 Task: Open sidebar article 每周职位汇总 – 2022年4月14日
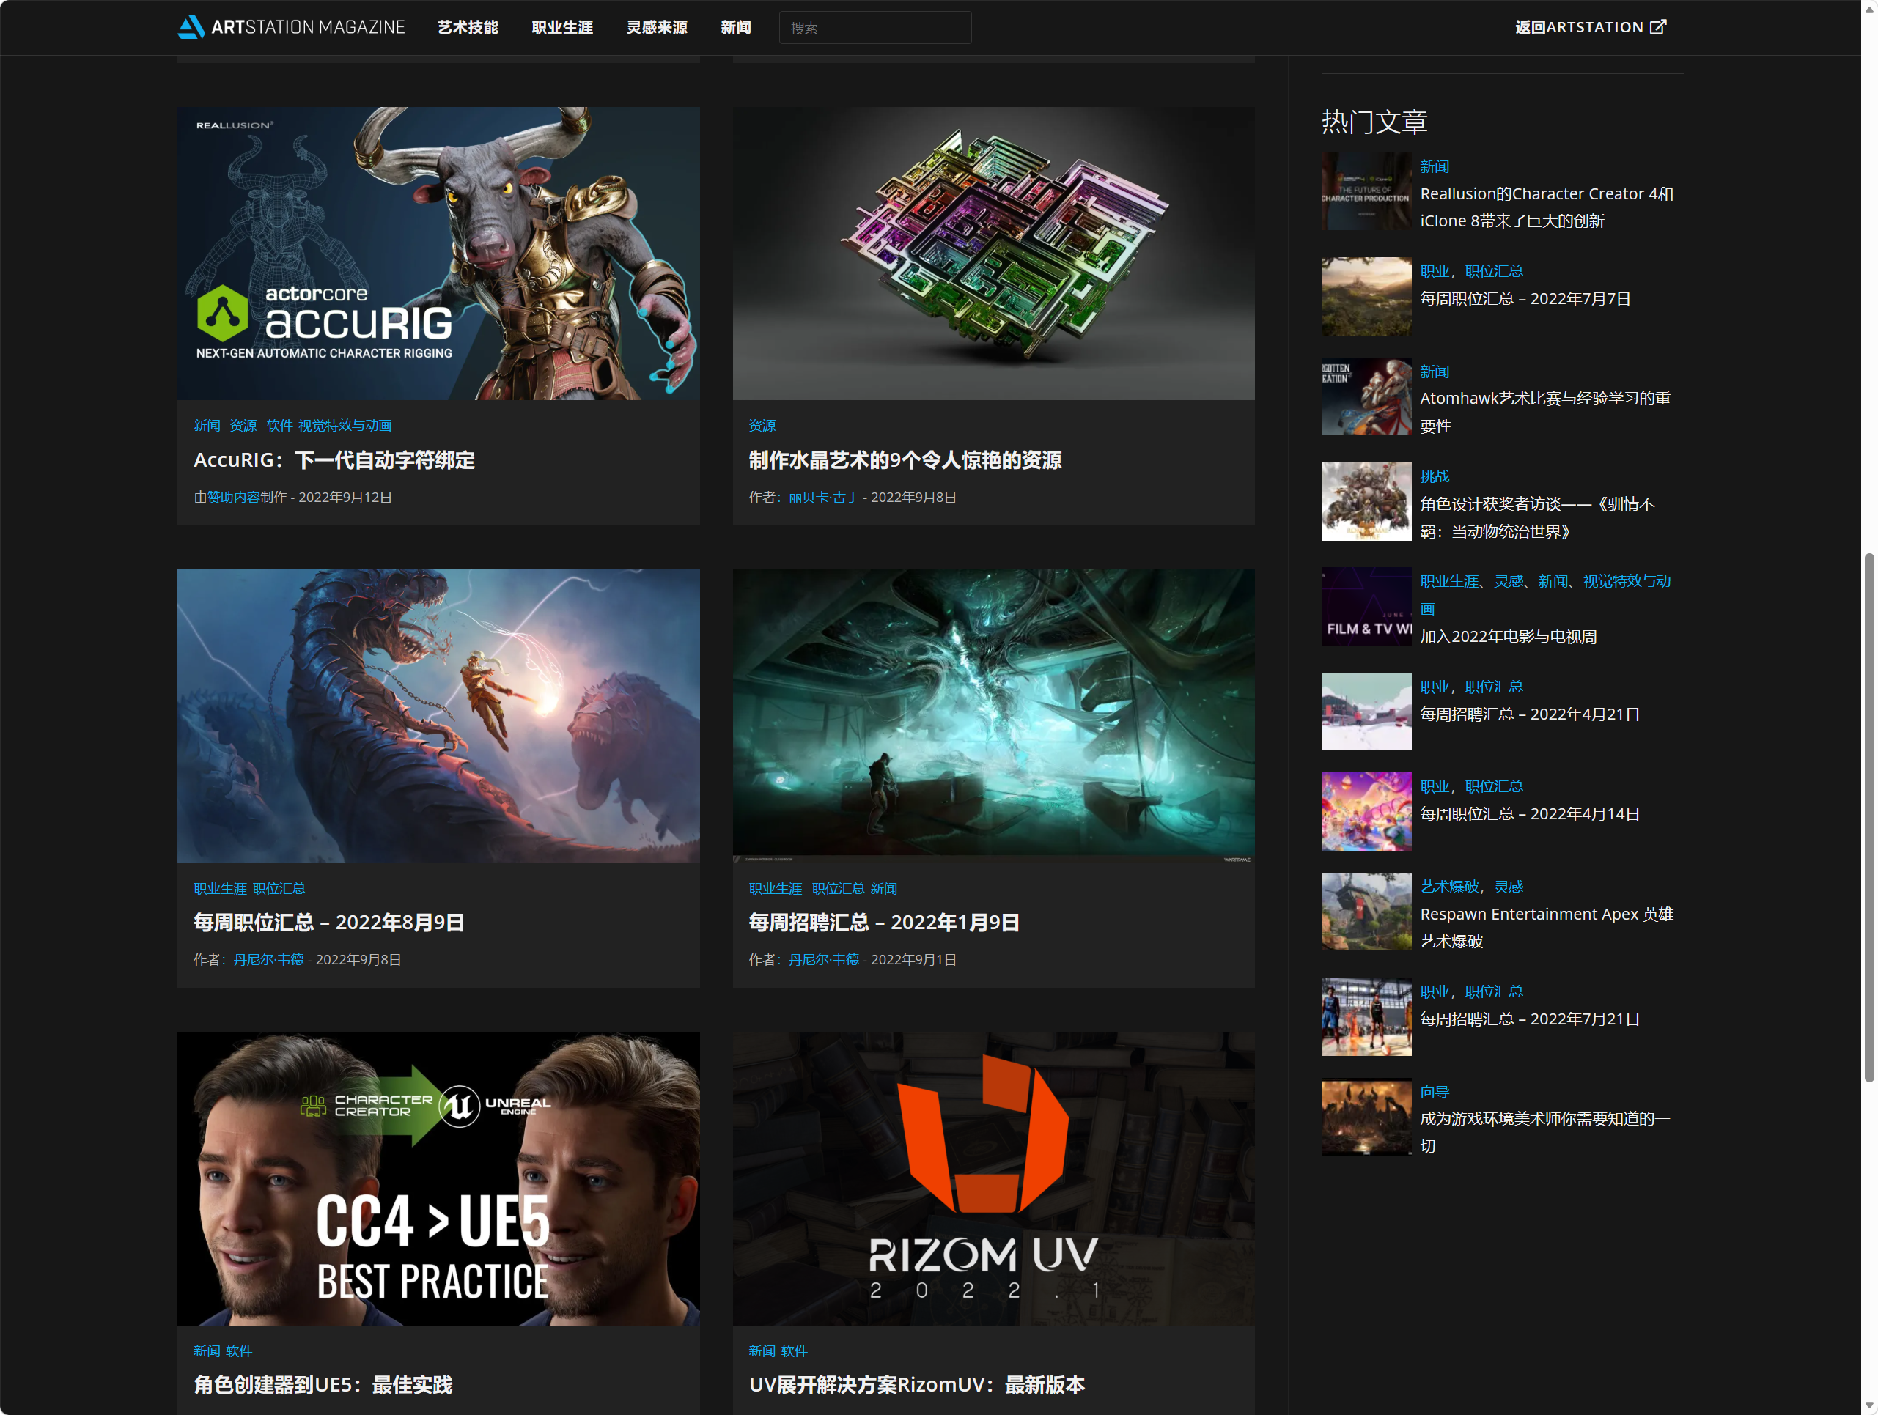(1529, 814)
